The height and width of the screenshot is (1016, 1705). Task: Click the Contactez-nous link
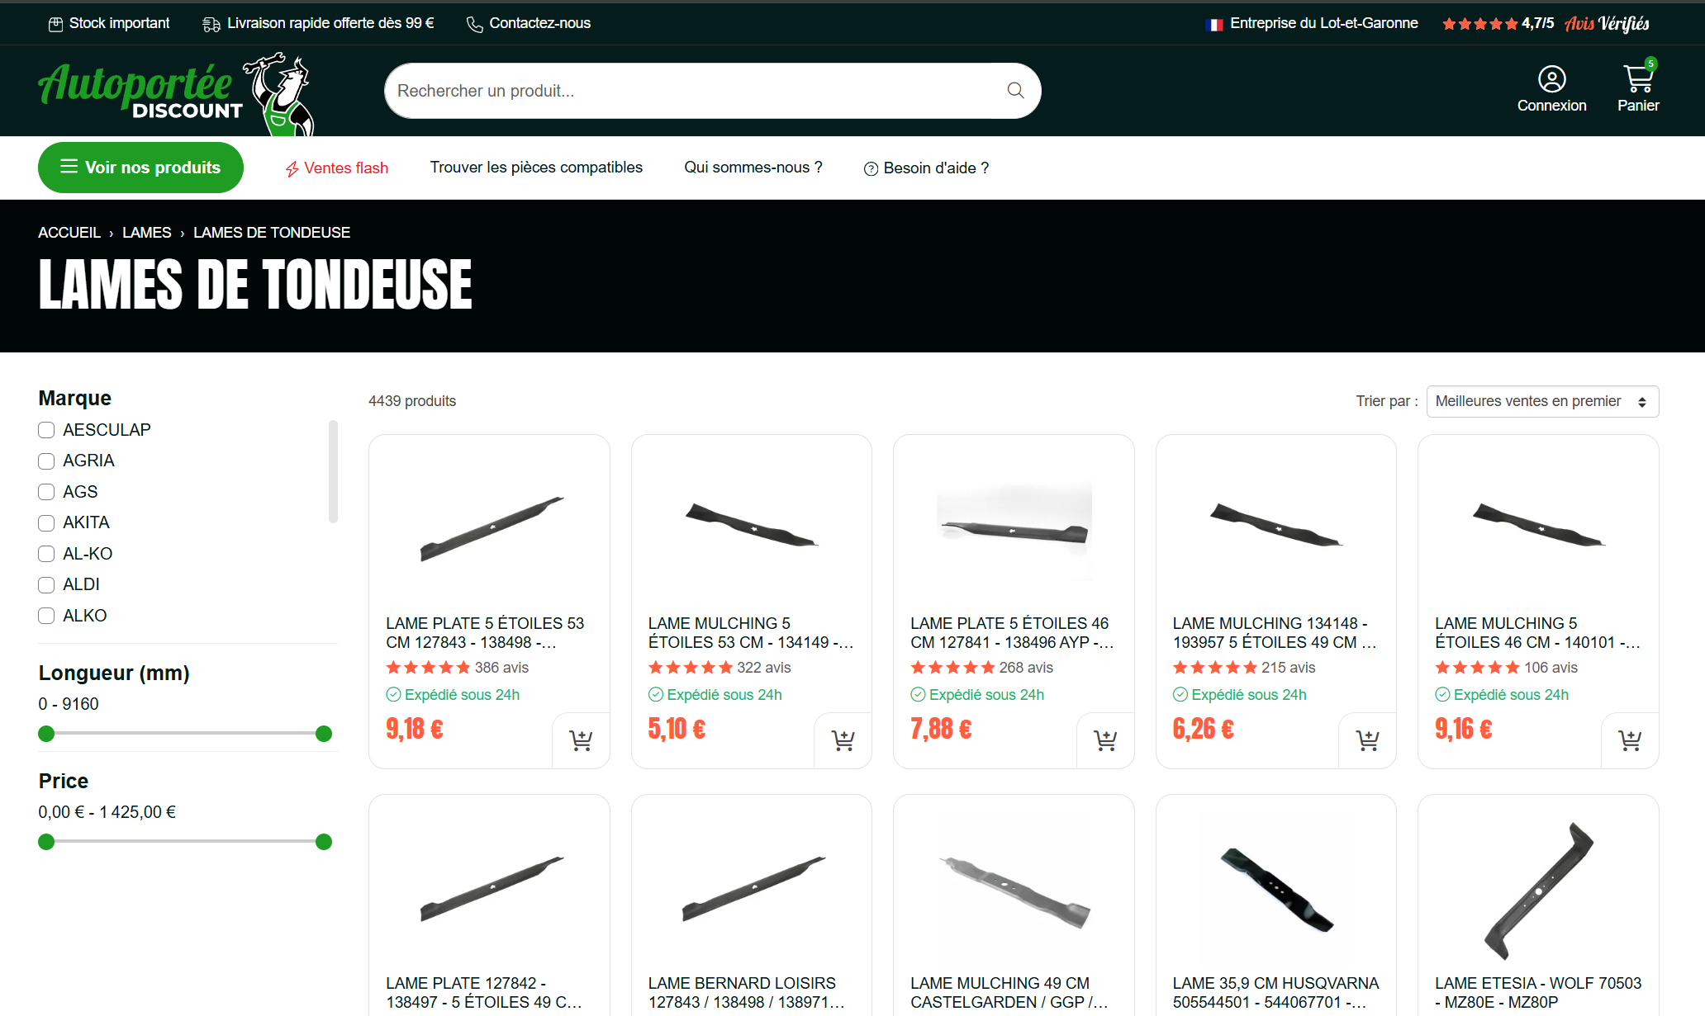tap(529, 23)
